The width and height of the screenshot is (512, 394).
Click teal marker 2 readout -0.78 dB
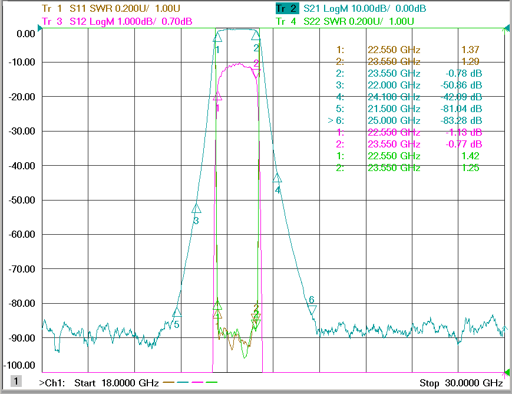click(x=409, y=73)
